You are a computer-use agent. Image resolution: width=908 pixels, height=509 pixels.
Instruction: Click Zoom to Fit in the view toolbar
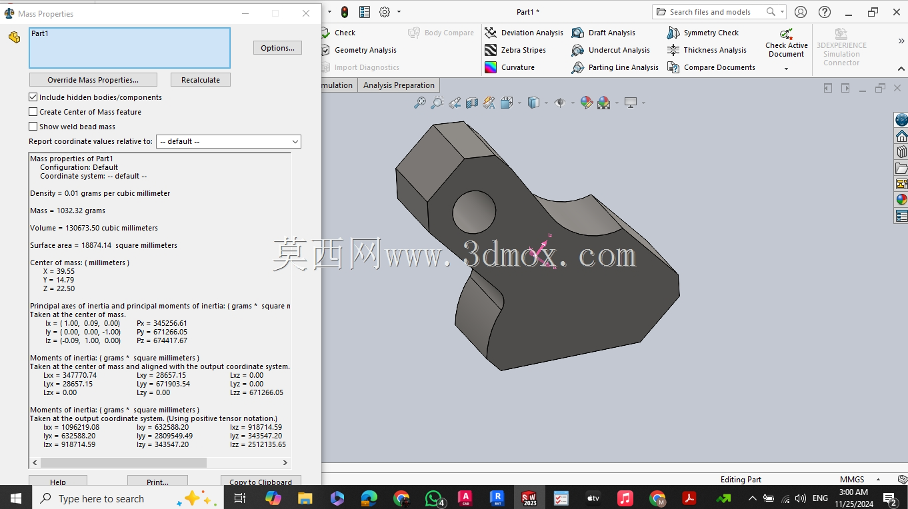[x=419, y=103]
